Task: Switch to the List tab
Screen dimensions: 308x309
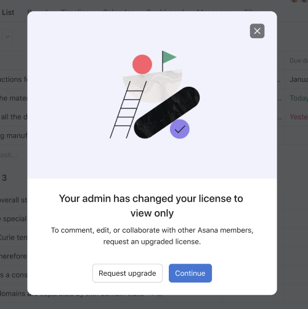Action: pos(8,12)
